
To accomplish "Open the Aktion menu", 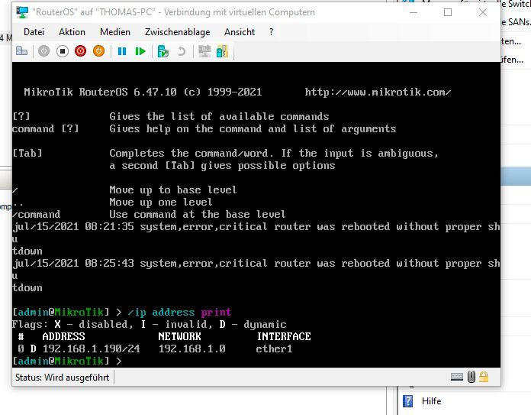I will click(72, 32).
